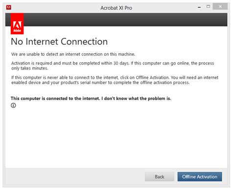Viewport: 232px width, 190px height.
Task: Click the info circle icon below bold text
Action: point(13,105)
